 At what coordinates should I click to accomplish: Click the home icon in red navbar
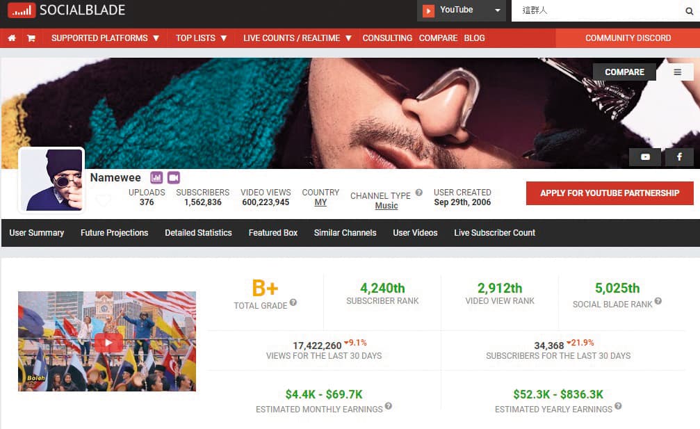pos(12,38)
